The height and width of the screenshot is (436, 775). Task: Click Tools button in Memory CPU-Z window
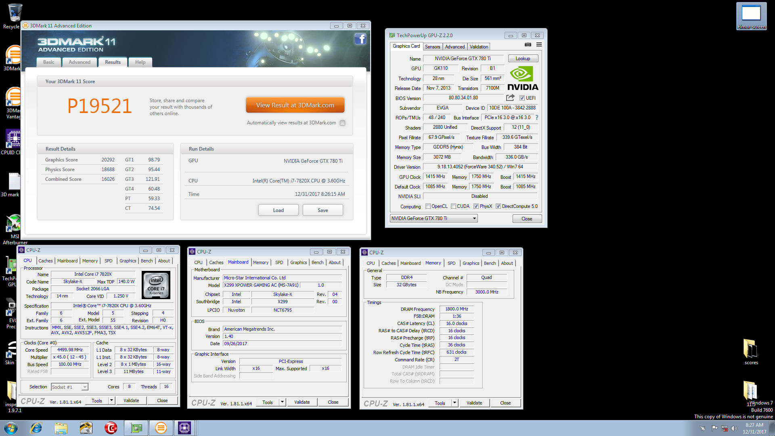(440, 403)
